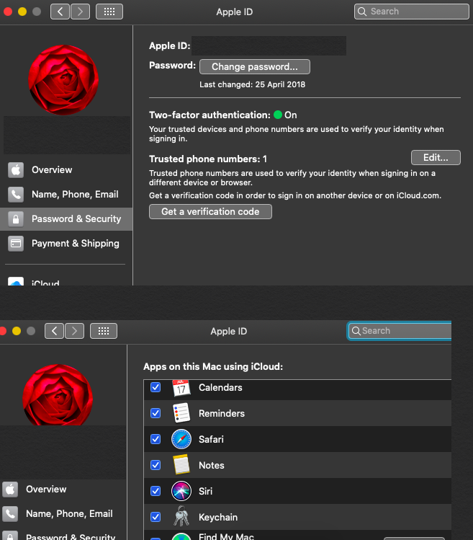
Task: Click the Notes app icon
Action: point(181,465)
